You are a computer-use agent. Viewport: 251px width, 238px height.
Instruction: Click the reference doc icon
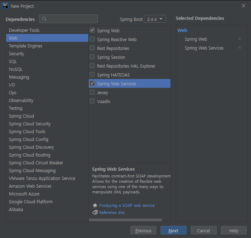click(95, 212)
